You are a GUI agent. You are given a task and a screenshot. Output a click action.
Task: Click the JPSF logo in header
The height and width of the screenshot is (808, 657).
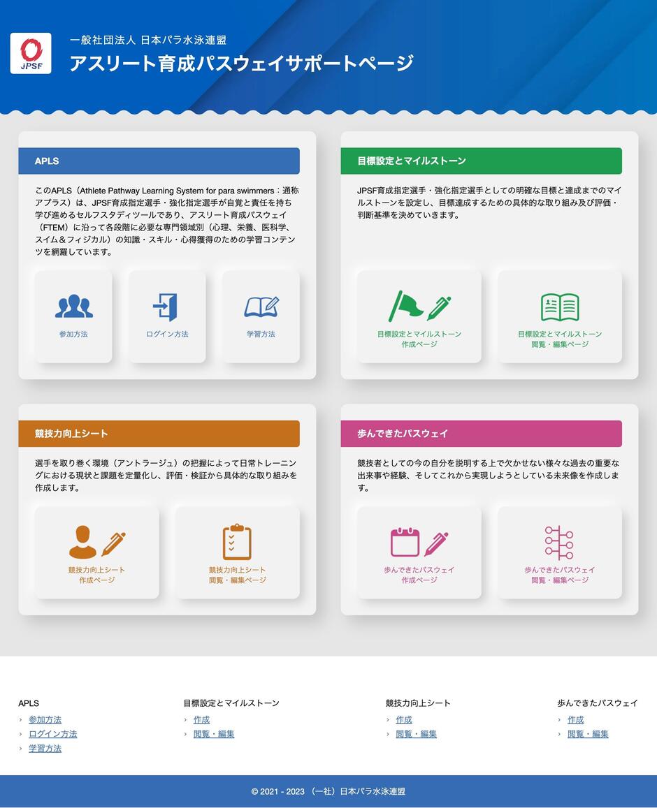click(x=31, y=54)
